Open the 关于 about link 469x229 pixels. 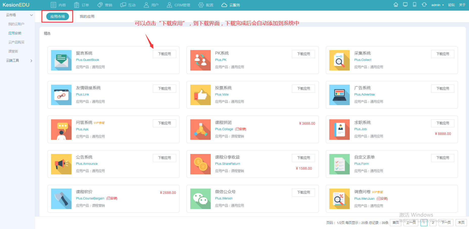coord(462,5)
